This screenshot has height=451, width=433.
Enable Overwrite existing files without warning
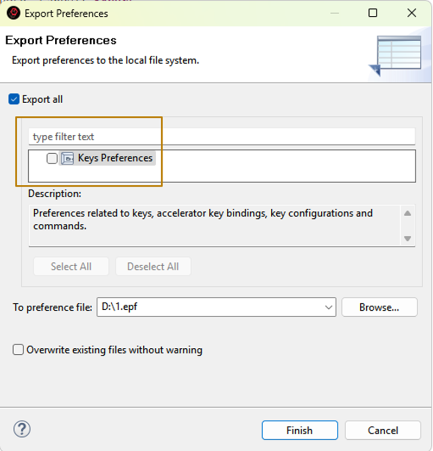point(18,350)
